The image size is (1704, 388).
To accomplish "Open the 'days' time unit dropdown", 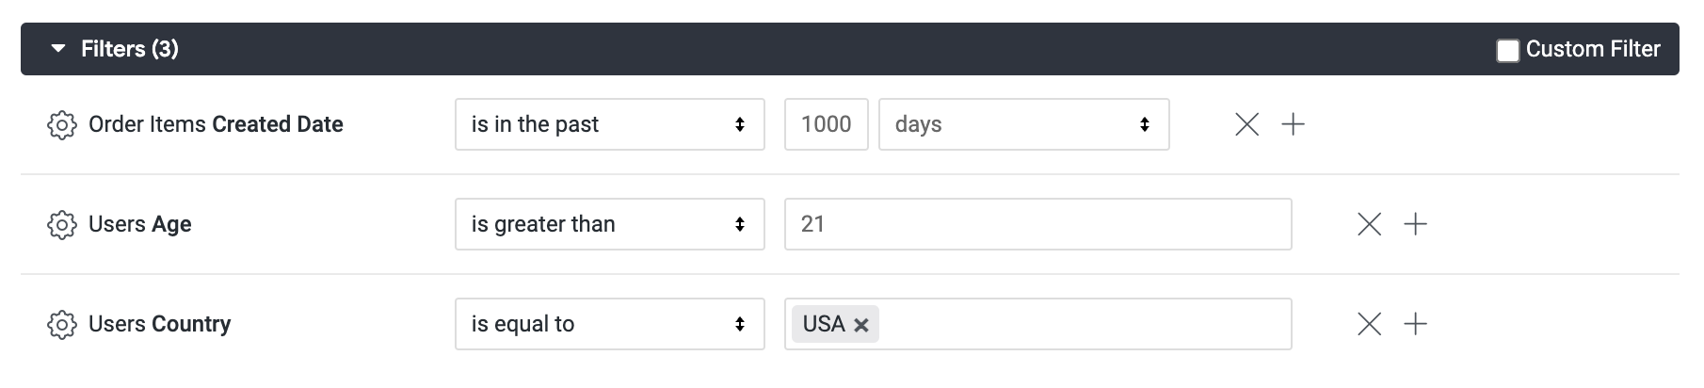I will point(1024,124).
